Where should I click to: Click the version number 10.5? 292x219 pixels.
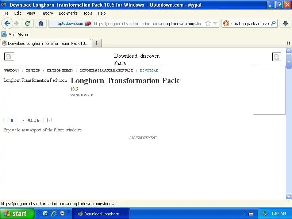coord(74,89)
